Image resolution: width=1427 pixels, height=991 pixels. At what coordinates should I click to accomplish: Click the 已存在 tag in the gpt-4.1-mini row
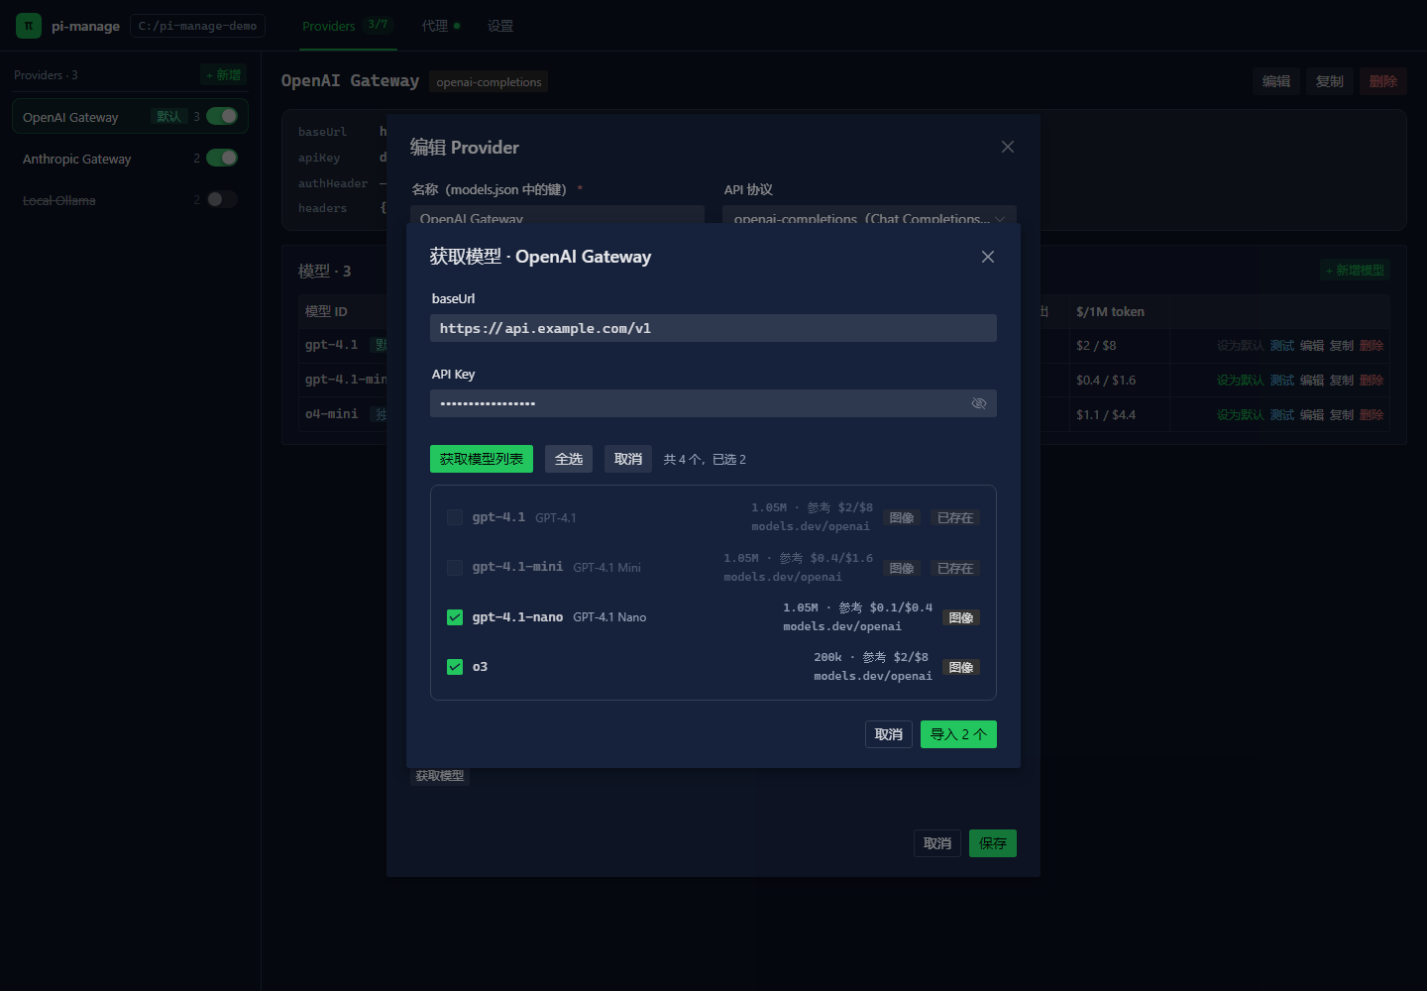(x=955, y=568)
